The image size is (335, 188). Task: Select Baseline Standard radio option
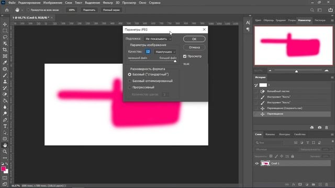click(x=129, y=74)
